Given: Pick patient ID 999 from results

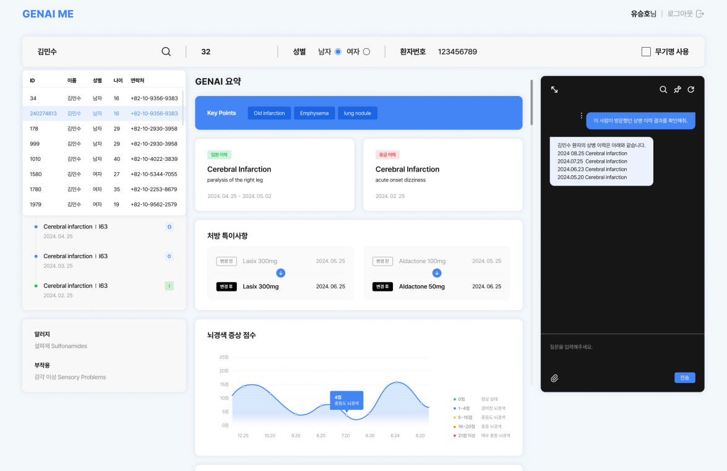Looking at the screenshot, I should coord(103,144).
